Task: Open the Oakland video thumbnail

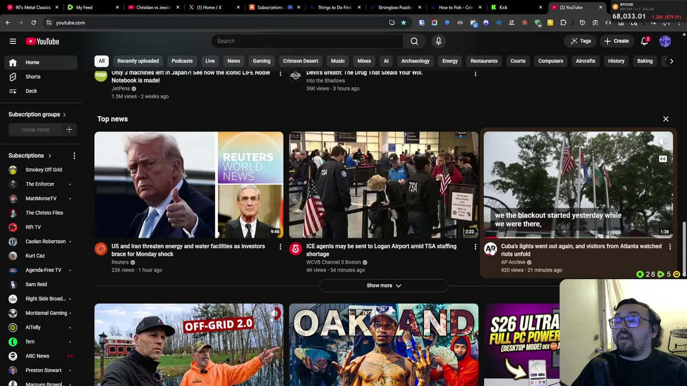Action: pyautogui.click(x=384, y=345)
